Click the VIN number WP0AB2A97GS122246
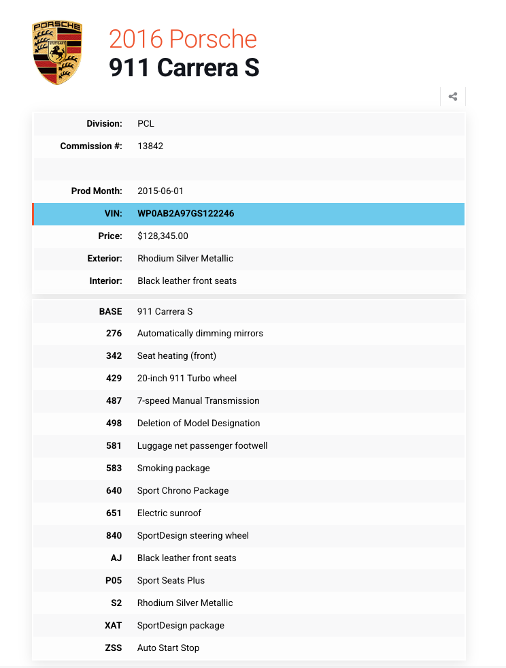Viewport: 506px width, 668px height. pyautogui.click(x=186, y=213)
